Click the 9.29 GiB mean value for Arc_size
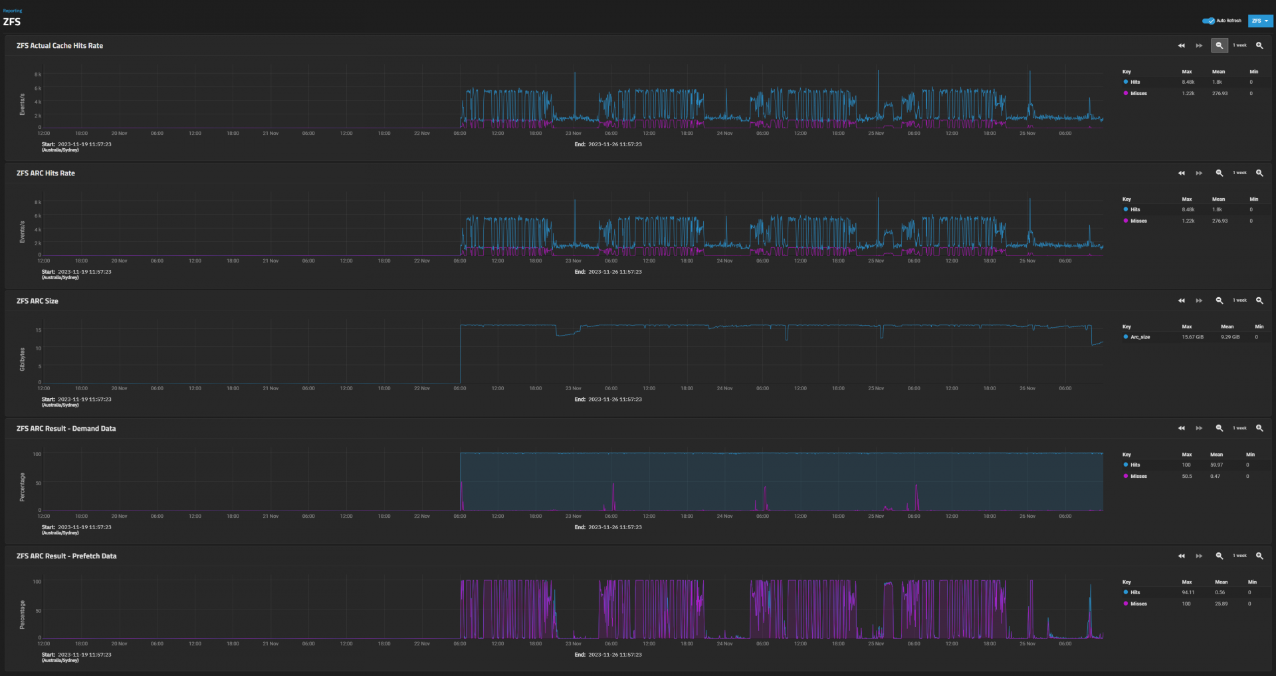 1230,337
